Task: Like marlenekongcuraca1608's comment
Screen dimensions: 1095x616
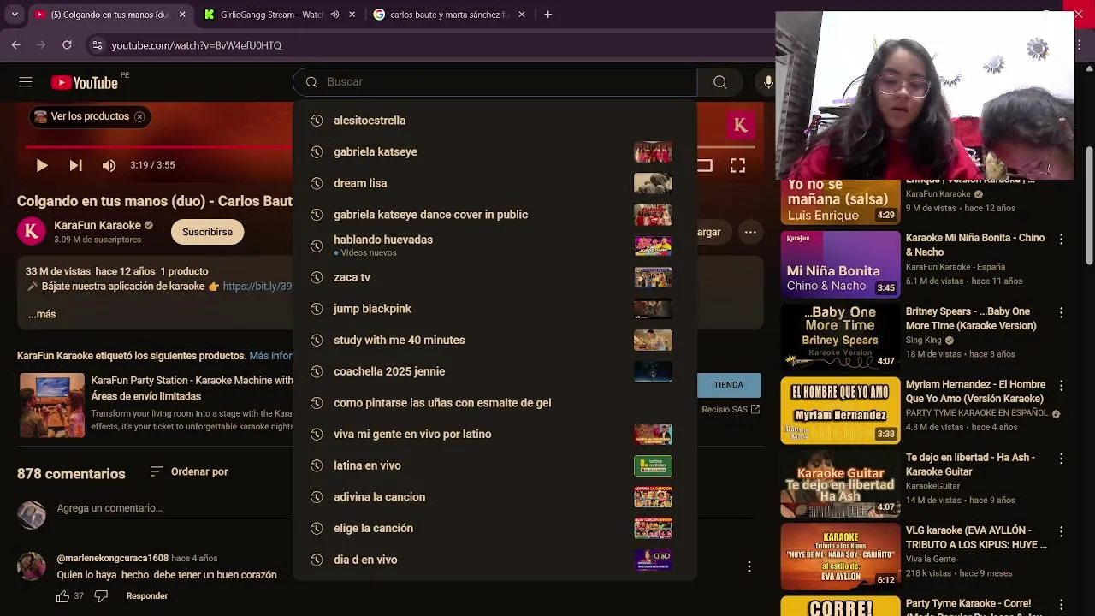Action: 62,596
